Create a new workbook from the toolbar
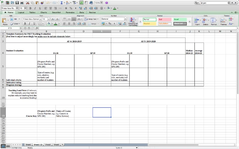The image size is (239, 149). (3, 3)
